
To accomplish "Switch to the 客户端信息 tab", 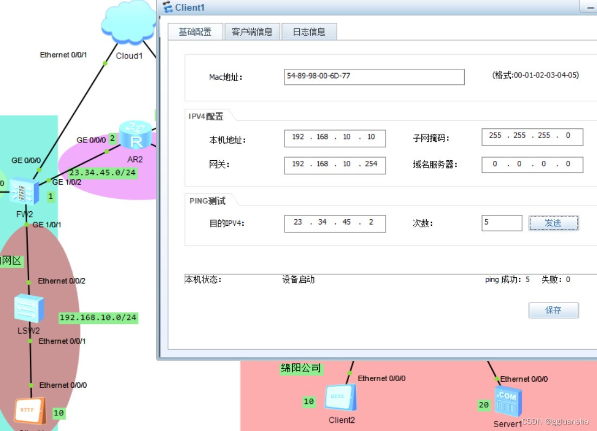I will click(252, 31).
